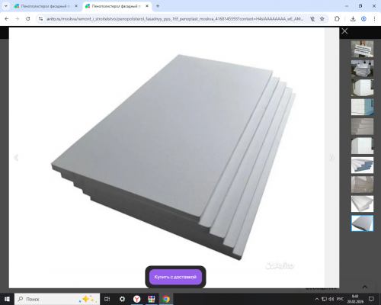Show the next photo in gallery
The height and width of the screenshot is (305, 381).
pyautogui.click(x=331, y=158)
